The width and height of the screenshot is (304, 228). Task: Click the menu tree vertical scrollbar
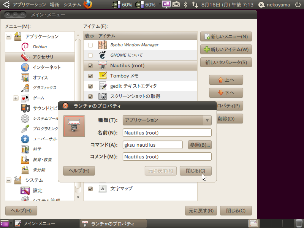click(78, 114)
